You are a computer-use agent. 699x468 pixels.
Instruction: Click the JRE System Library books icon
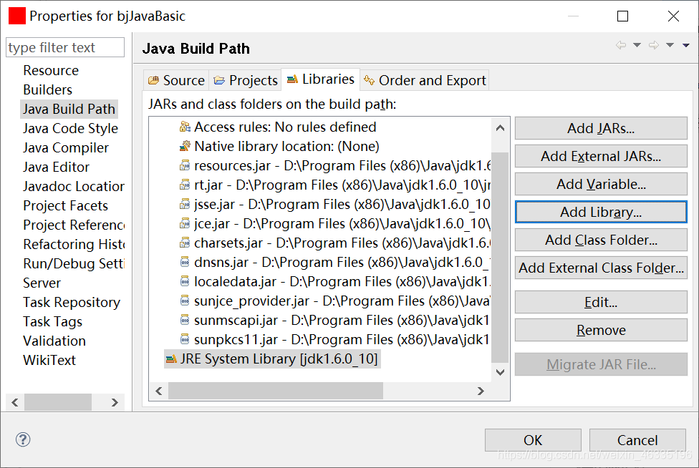(171, 359)
